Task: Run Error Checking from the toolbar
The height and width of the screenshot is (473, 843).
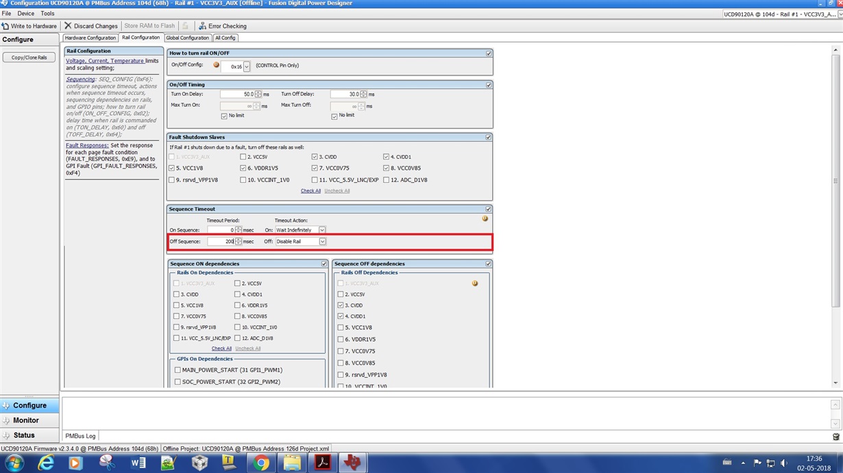Action: (222, 26)
